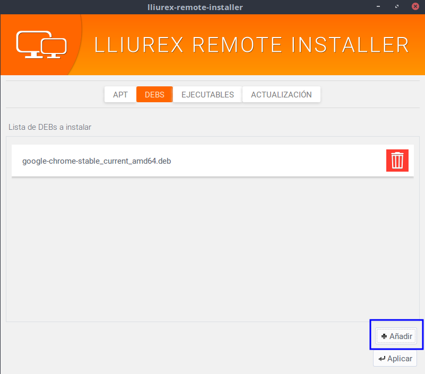This screenshot has height=374, width=425.
Task: Close the lliurex-remote-installer window
Action: pos(415,7)
